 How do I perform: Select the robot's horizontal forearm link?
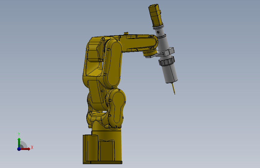pos(138,43)
